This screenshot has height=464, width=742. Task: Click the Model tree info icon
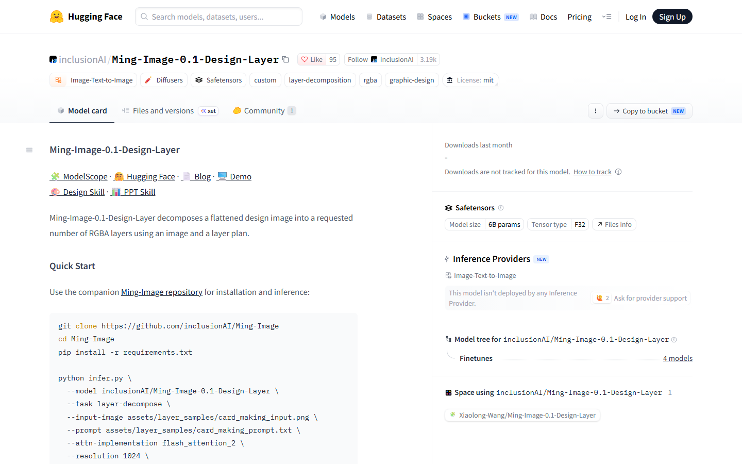(x=674, y=340)
